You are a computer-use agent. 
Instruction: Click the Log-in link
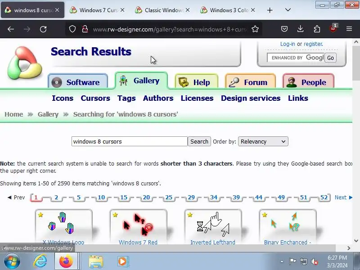pyautogui.click(x=288, y=44)
